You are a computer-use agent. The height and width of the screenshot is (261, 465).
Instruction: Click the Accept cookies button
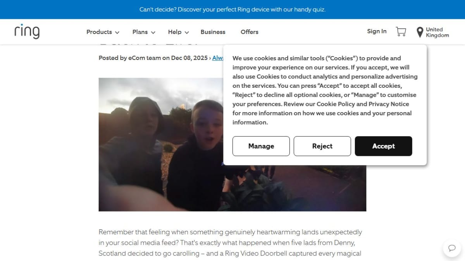(x=384, y=146)
